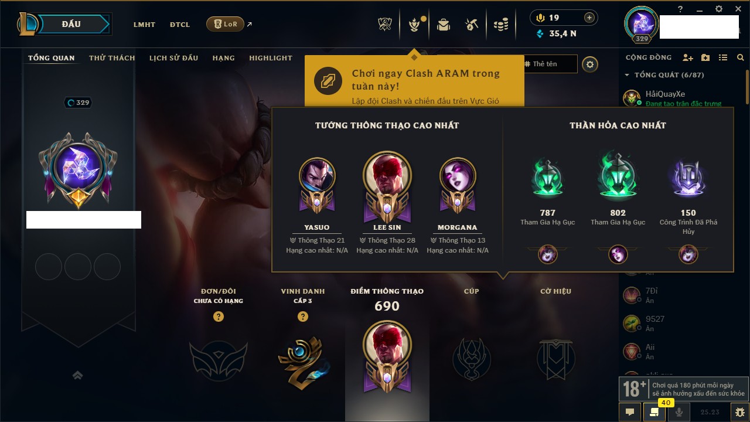The height and width of the screenshot is (422, 750).
Task: Open the Clash trophy icon in top bar
Action: click(x=385, y=25)
